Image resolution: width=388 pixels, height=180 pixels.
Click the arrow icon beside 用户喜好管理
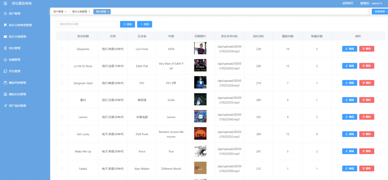[x=5, y=106]
